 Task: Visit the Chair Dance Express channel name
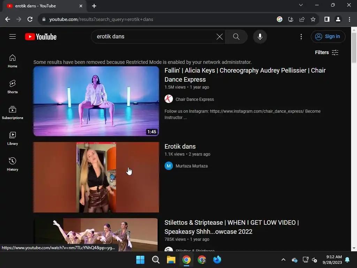[195, 99]
